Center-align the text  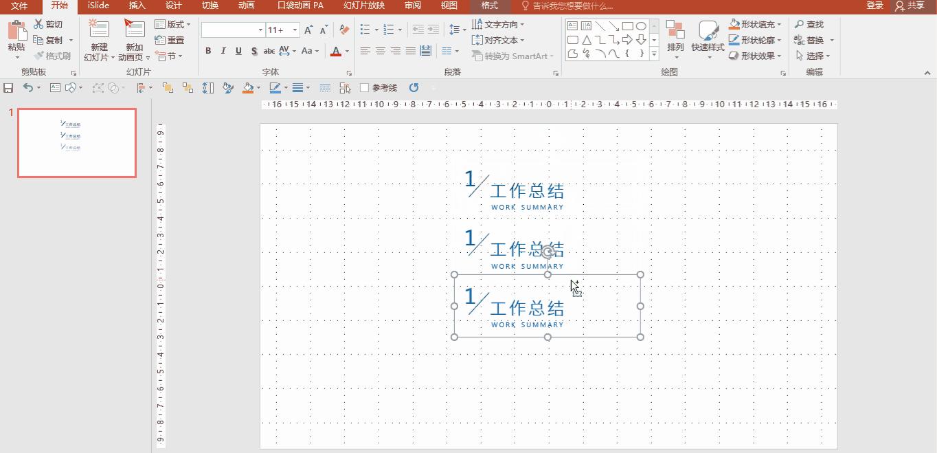[x=380, y=51]
